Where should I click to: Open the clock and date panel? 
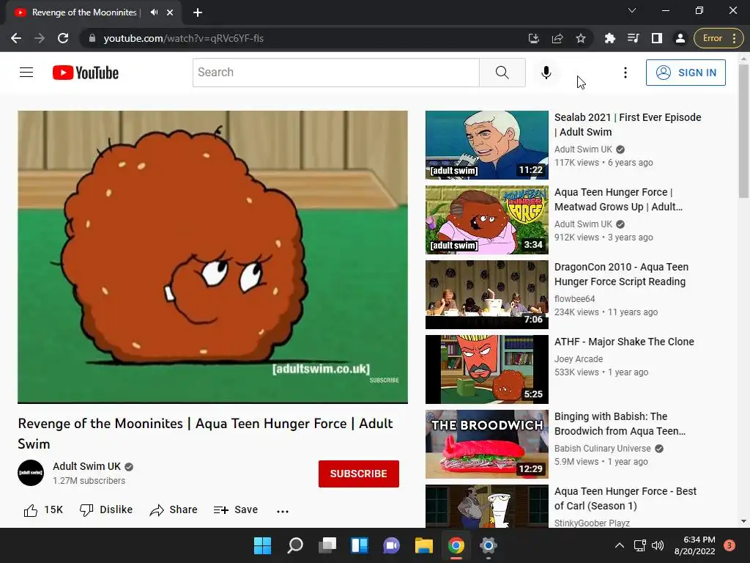coord(695,545)
